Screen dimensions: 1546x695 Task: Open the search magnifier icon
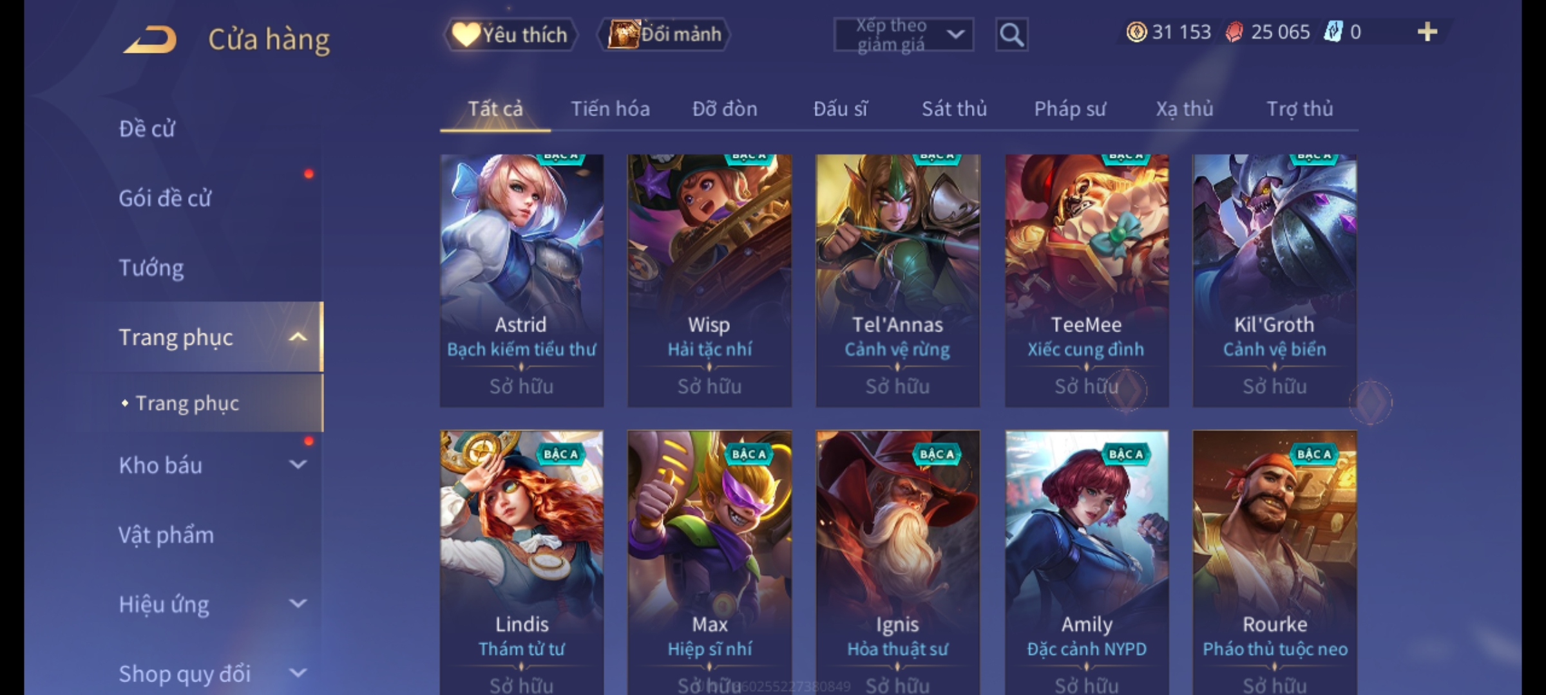point(1011,35)
